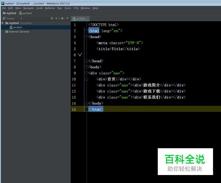Image resolution: width=221 pixels, height=183 pixels.
Task: Open the Edit menu
Action: point(11,8)
